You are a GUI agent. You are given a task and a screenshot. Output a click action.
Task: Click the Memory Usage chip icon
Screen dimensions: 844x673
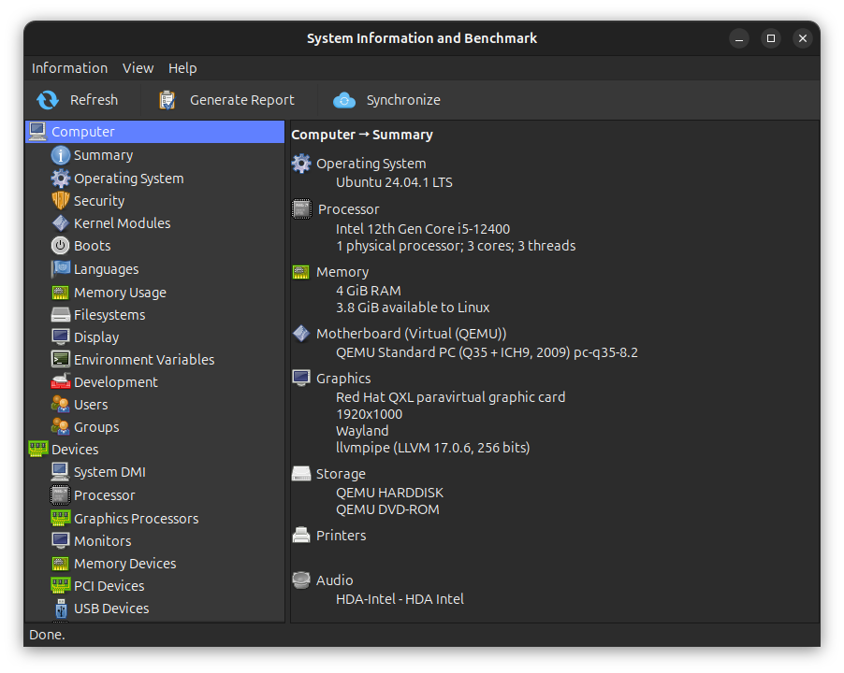[x=60, y=293]
